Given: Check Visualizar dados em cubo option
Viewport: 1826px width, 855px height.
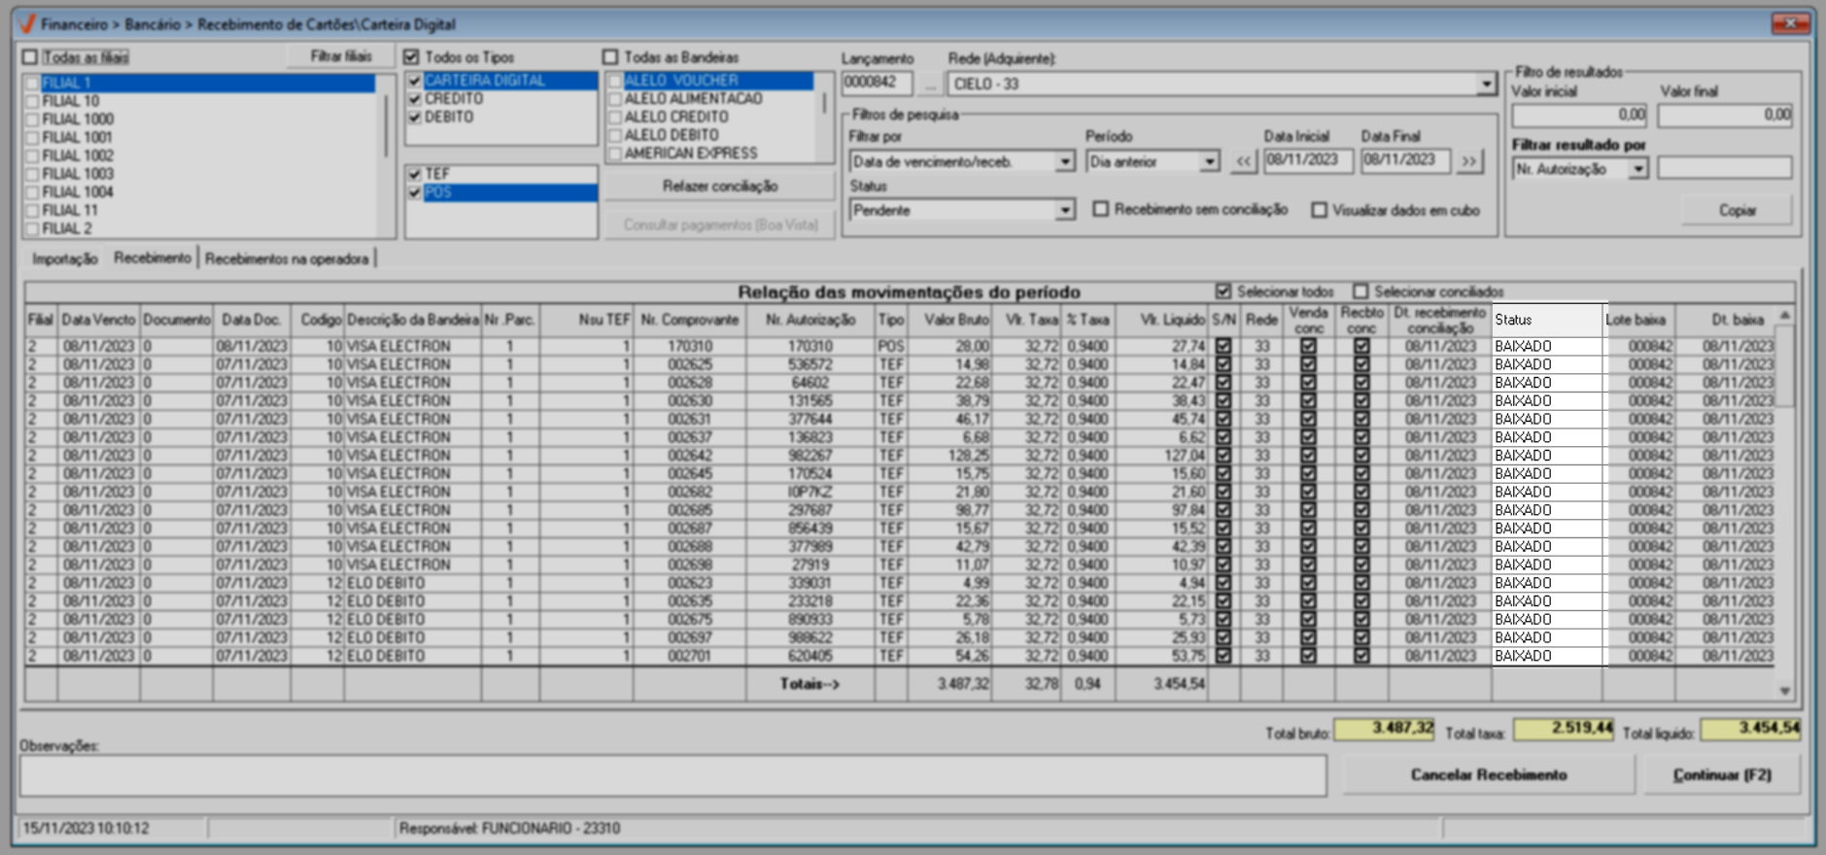Looking at the screenshot, I should click(1319, 210).
